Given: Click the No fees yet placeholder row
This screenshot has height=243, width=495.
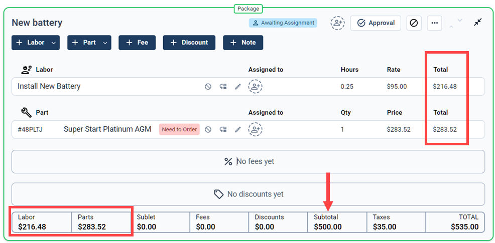Looking at the screenshot, I should click(248, 162).
